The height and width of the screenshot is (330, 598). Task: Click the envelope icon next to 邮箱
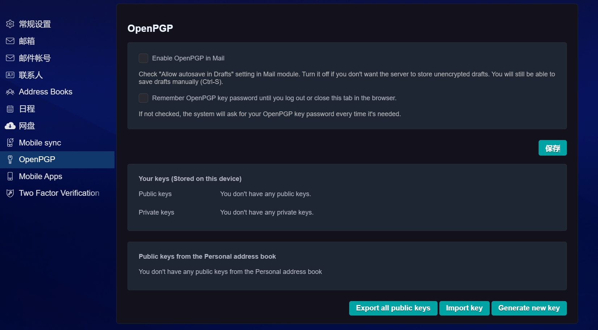tap(10, 41)
